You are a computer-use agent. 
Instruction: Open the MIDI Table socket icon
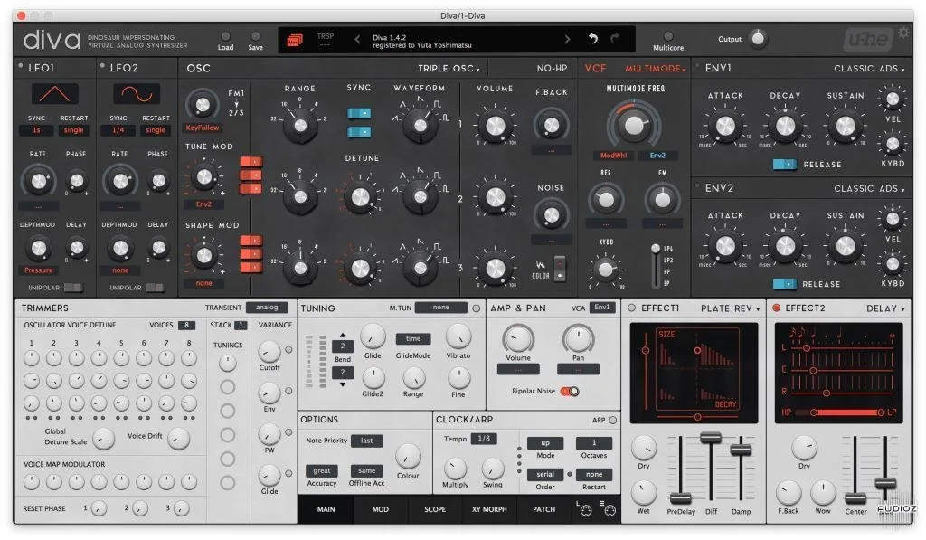coord(609,510)
